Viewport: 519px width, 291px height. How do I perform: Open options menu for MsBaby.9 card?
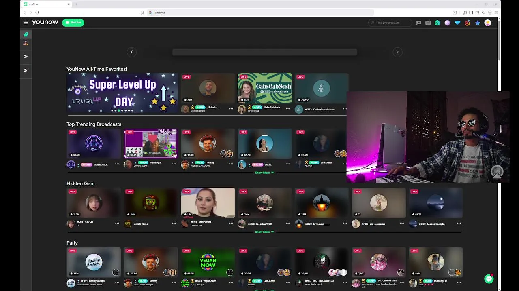[x=174, y=164]
